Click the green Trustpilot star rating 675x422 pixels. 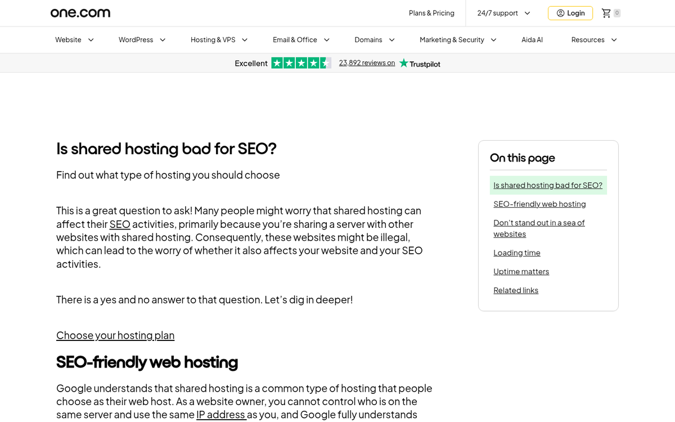tap(301, 62)
